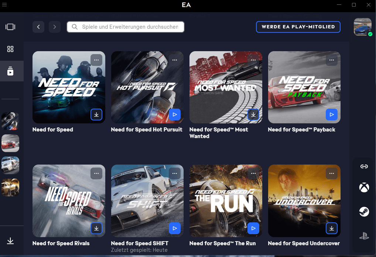Viewport: 376px width, 257px height.
Task: Open more options for Need for Speed
Action: point(96,60)
